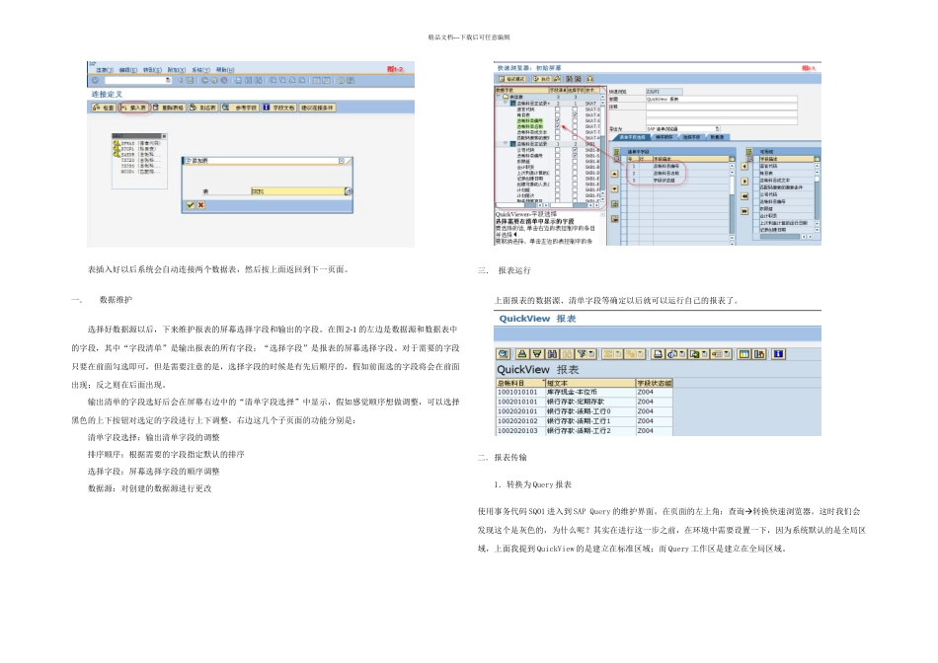Close the SKAT table box
Image resolution: width=938 pixels, height=663 pixels.
pos(164,136)
